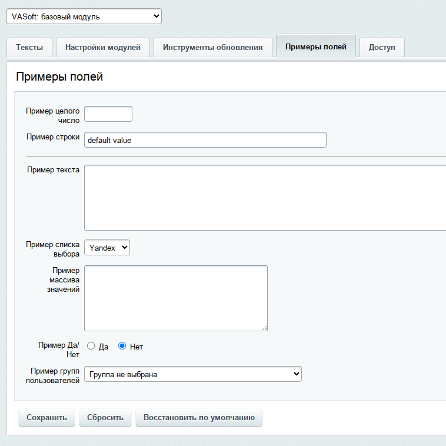Image resolution: width=446 pixels, height=446 pixels.
Task: Click the array textarea resize handle
Action: pos(264,328)
